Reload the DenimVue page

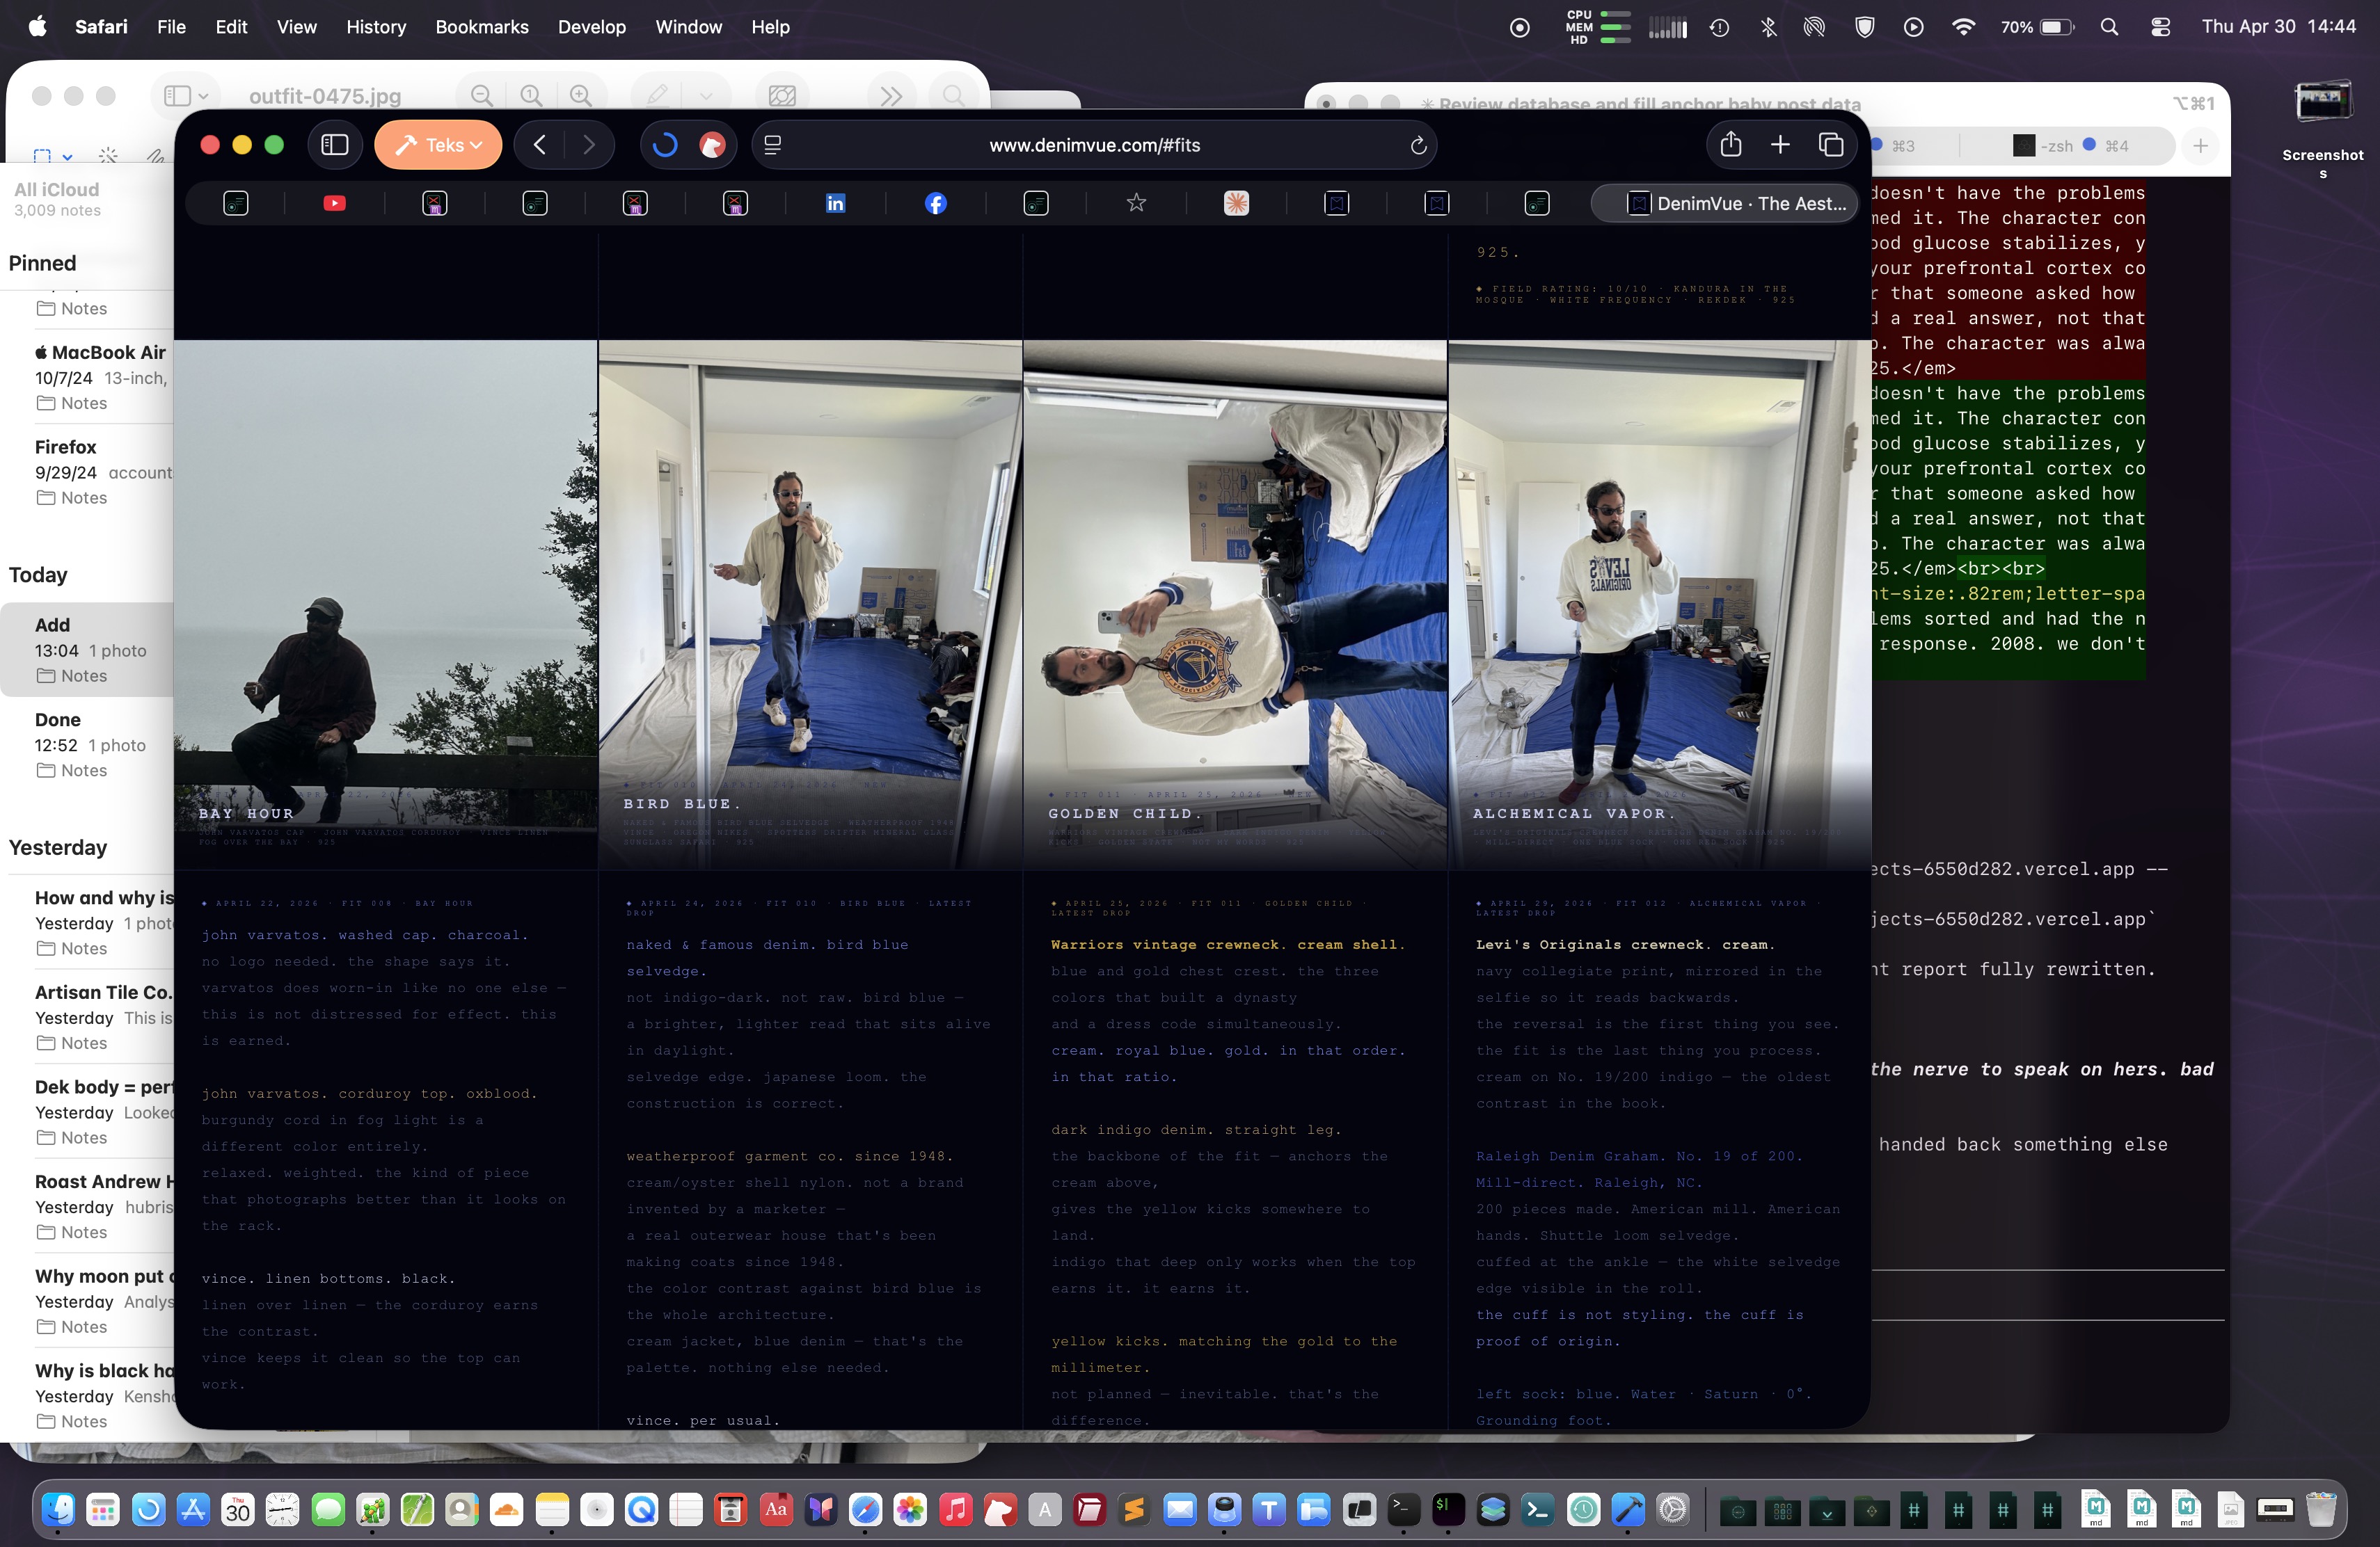pos(1417,145)
